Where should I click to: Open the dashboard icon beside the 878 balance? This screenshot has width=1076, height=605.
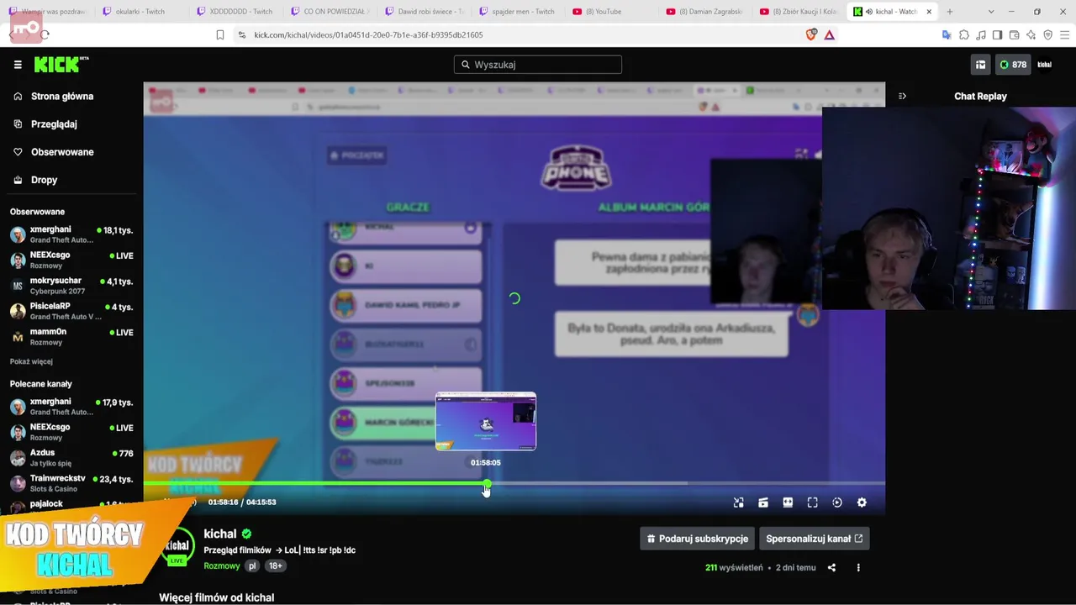pos(980,65)
